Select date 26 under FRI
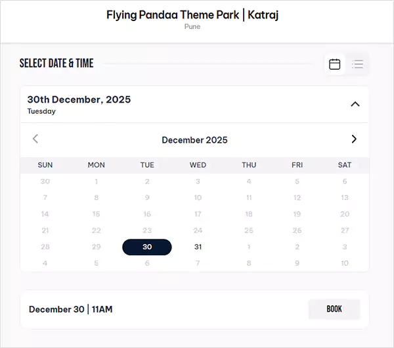This screenshot has height=348, width=394. pyautogui.click(x=297, y=230)
